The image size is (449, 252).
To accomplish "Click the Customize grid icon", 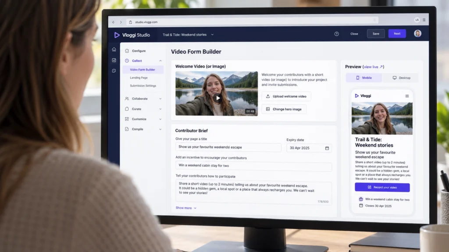I will point(127,119).
